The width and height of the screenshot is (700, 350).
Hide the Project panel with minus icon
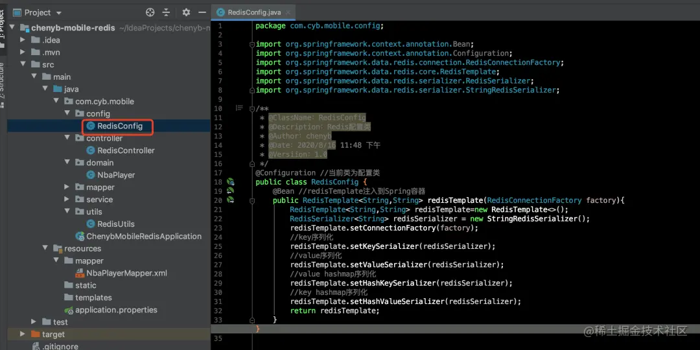click(202, 12)
